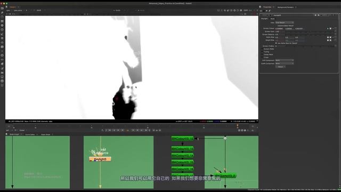Switch to the Dope Sheet tab
This screenshot has width=341, height=192.
[45, 134]
